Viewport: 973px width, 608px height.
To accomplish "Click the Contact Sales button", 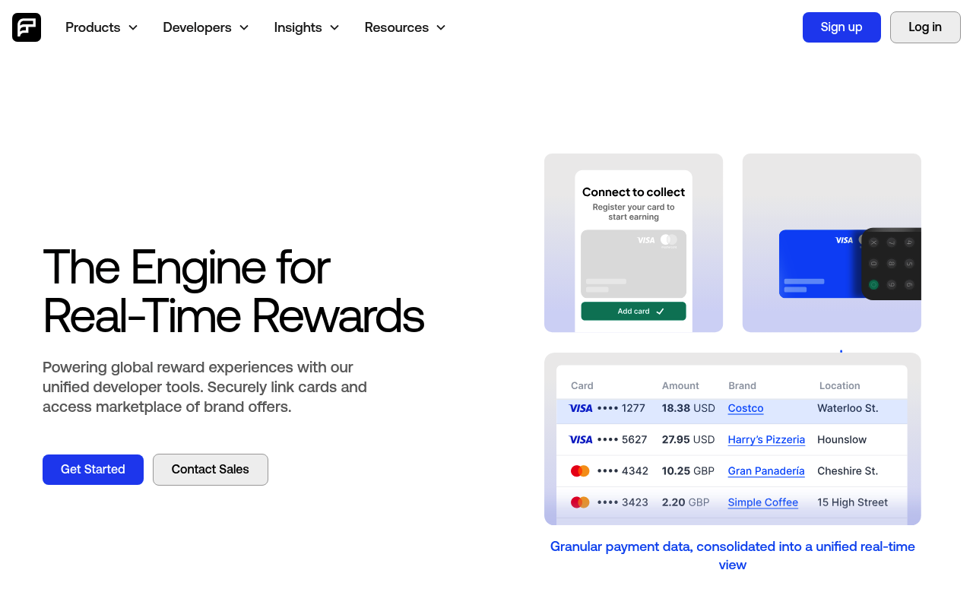I will coord(211,470).
